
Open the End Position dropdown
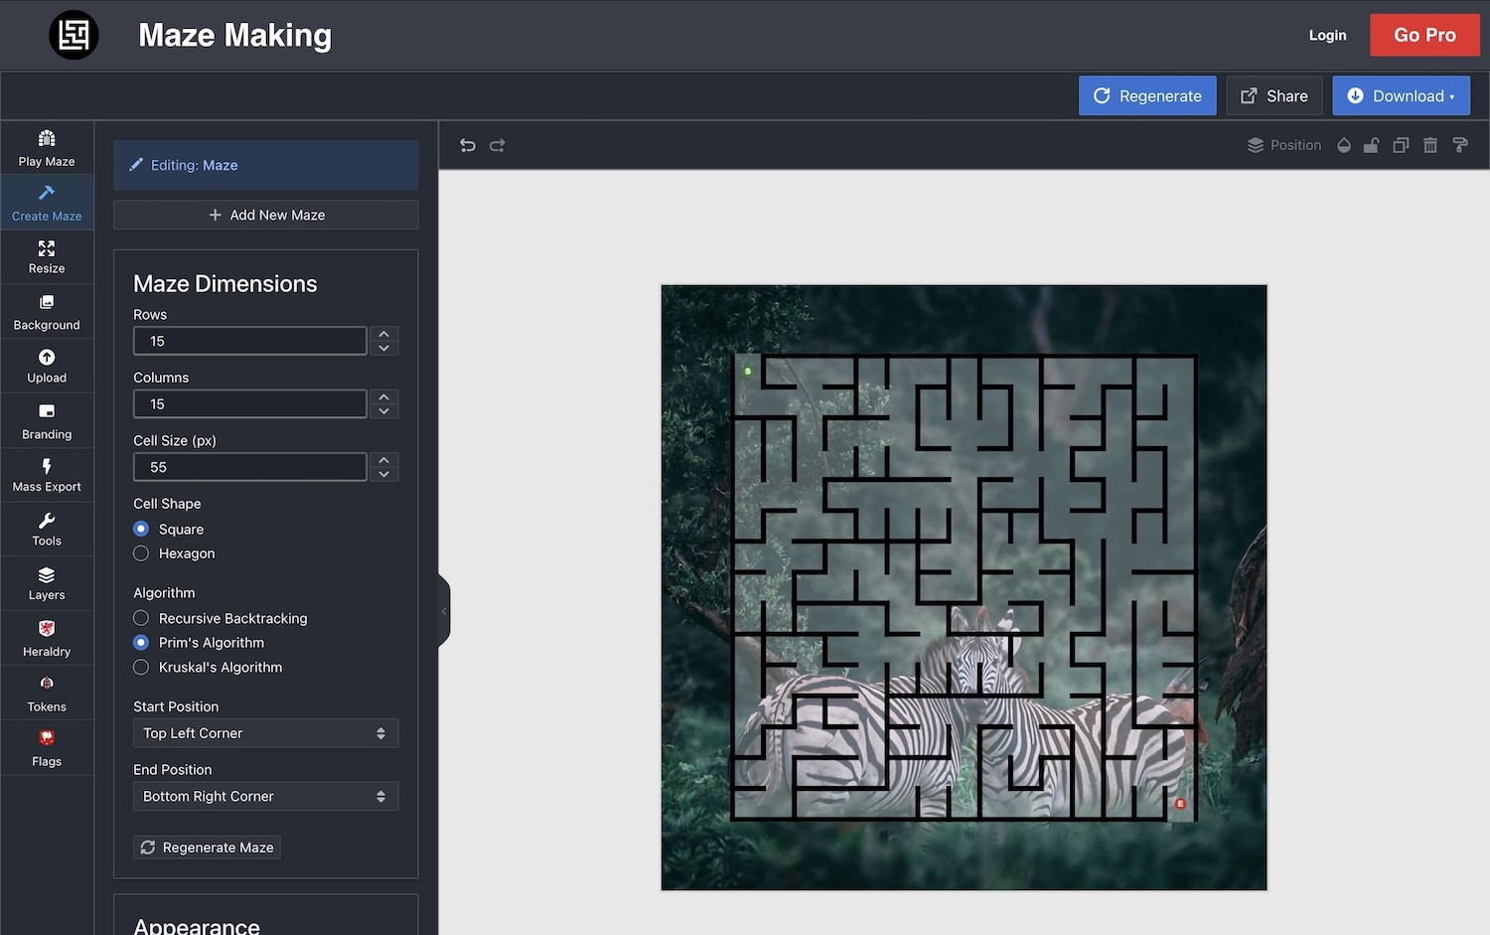tap(264, 796)
